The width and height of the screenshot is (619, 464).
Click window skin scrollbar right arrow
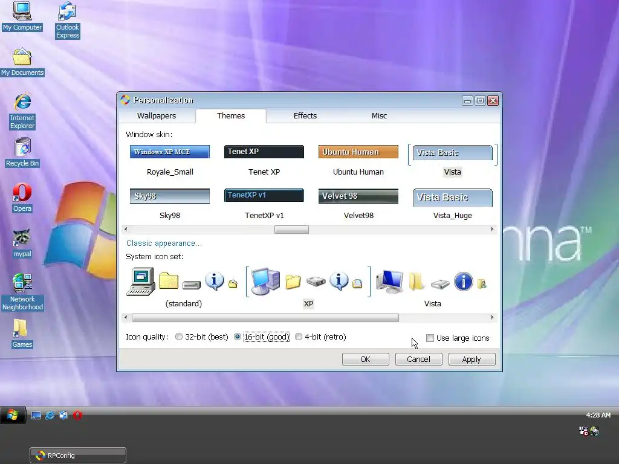[492, 229]
